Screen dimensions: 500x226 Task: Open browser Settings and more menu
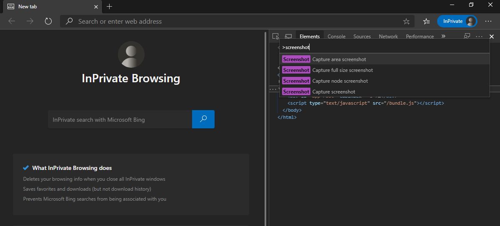488,21
